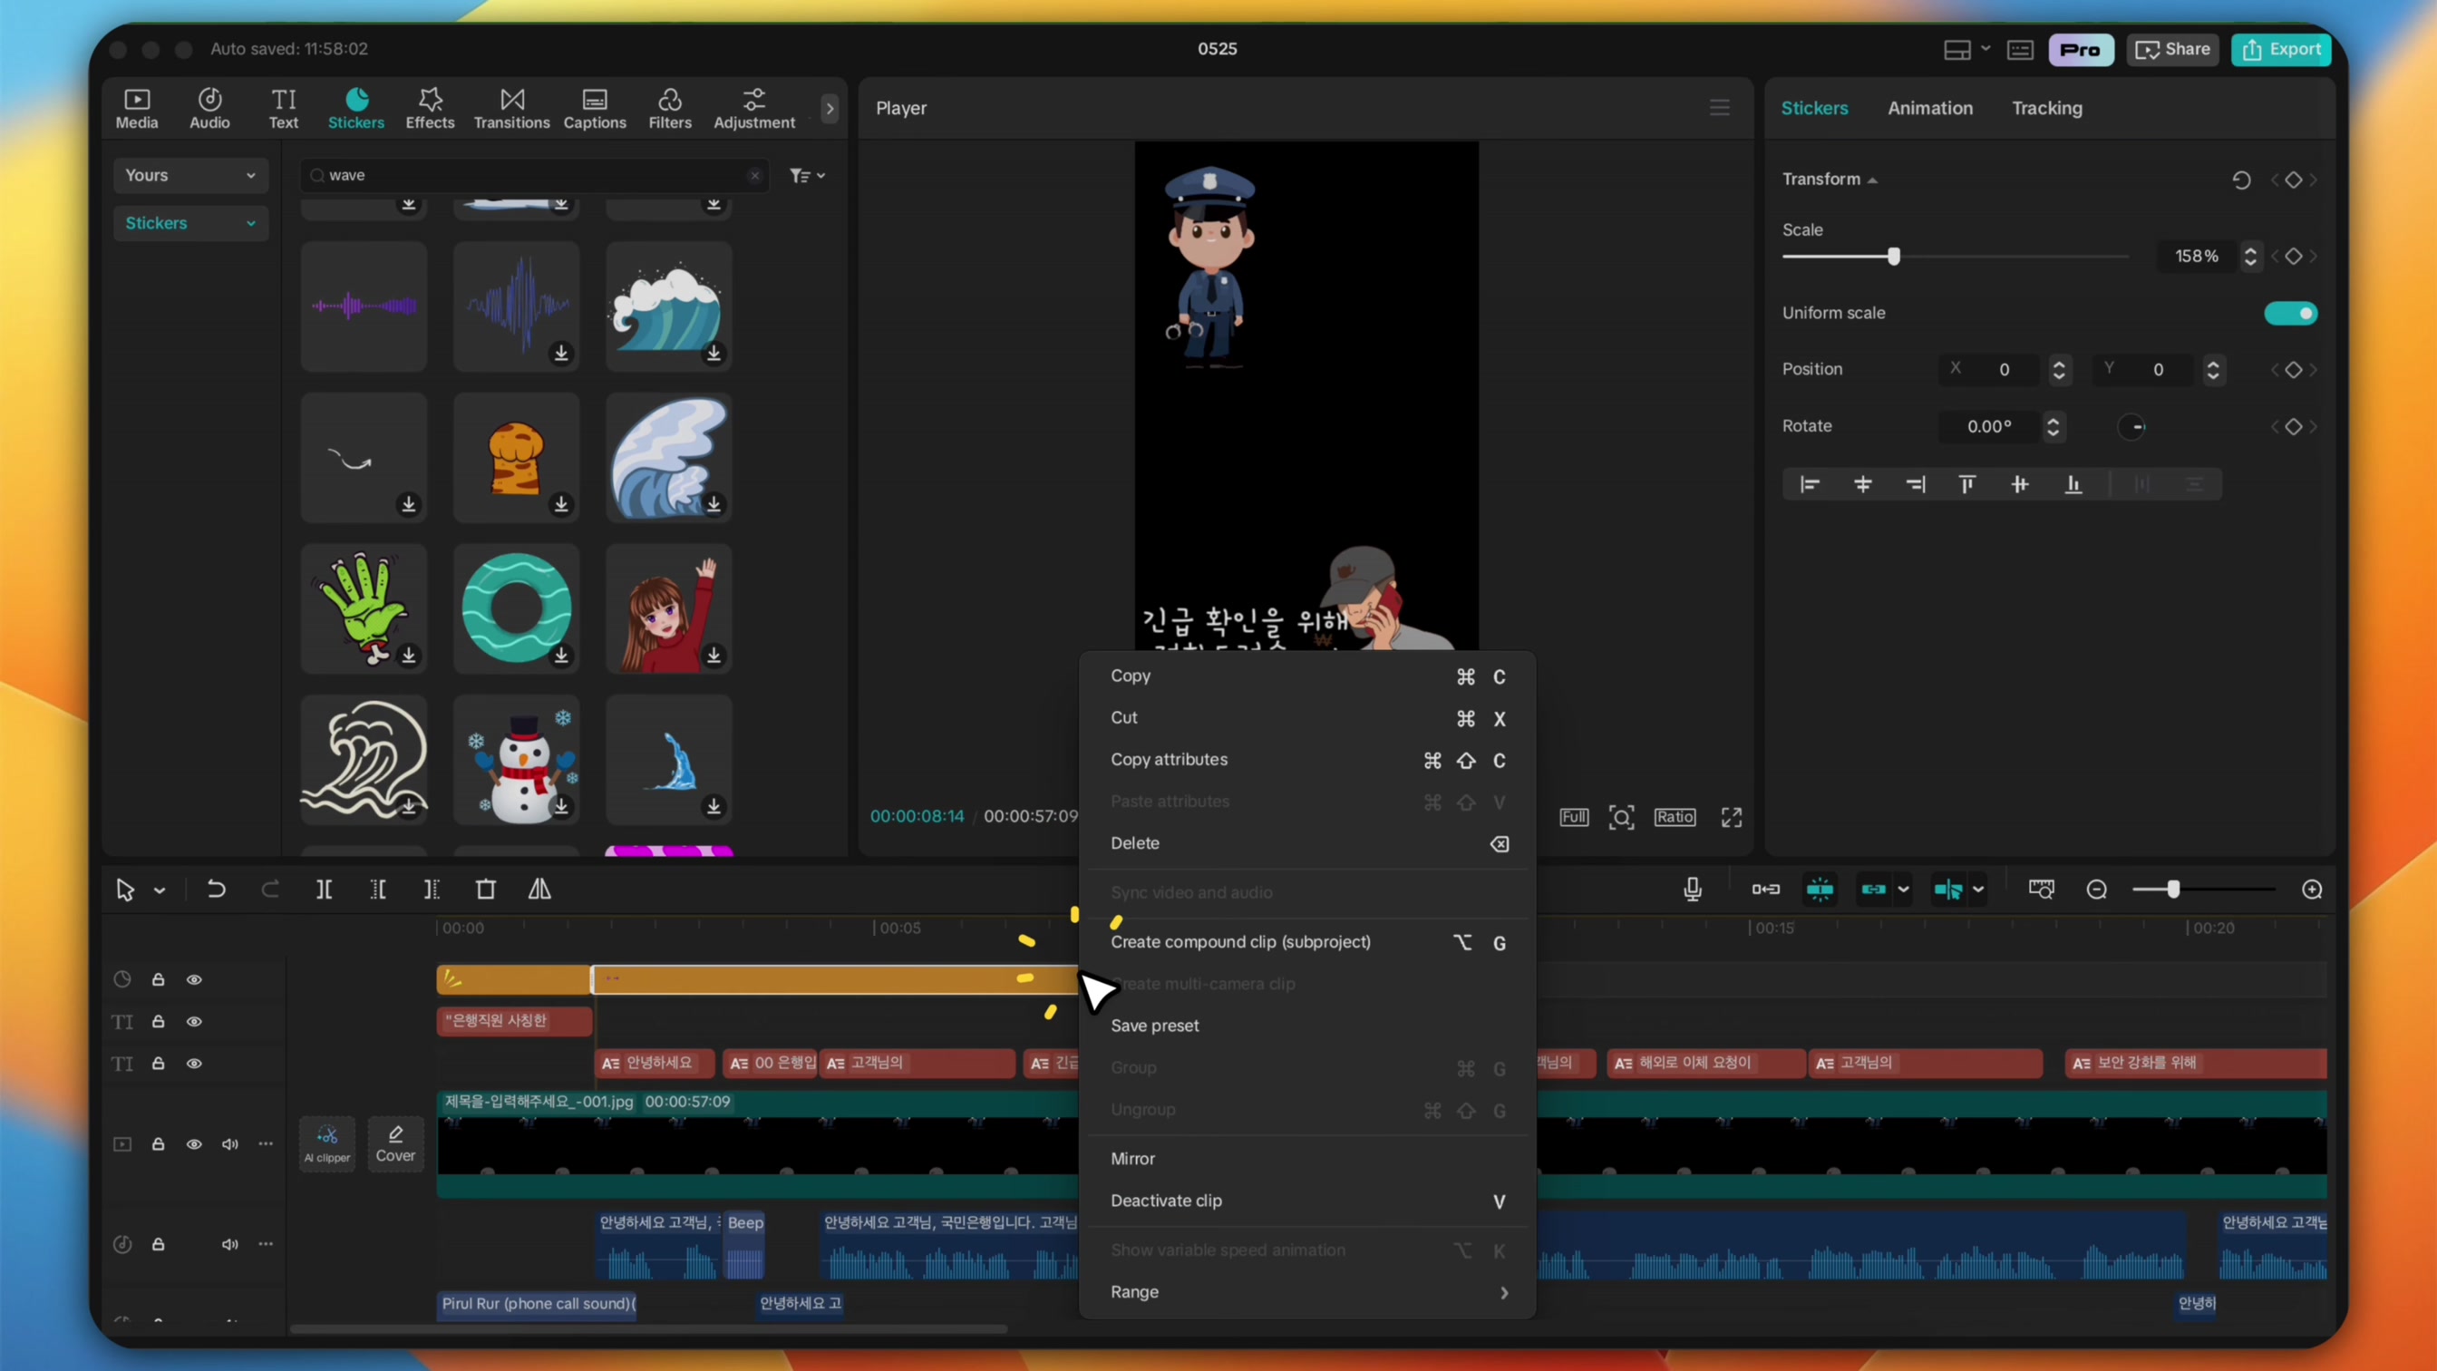
Task: Select the teal swim ring sticker
Action: 516,608
